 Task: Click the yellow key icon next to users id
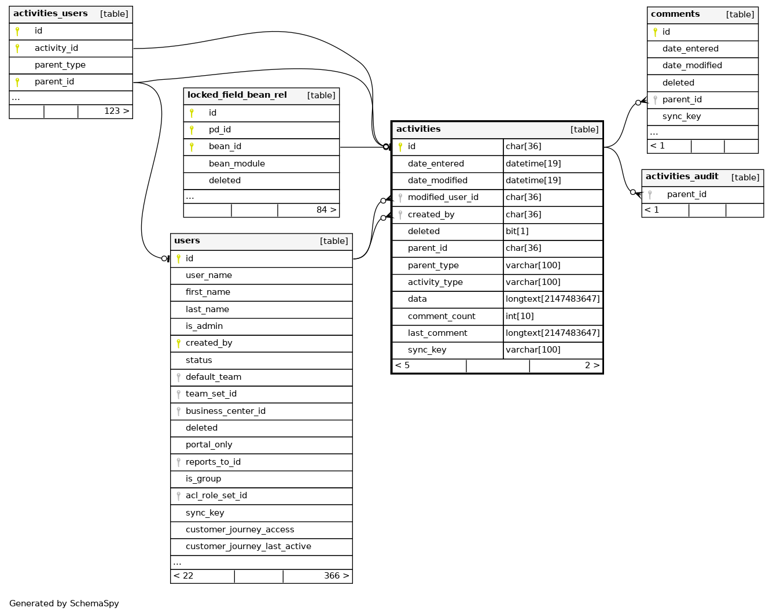[x=178, y=259]
